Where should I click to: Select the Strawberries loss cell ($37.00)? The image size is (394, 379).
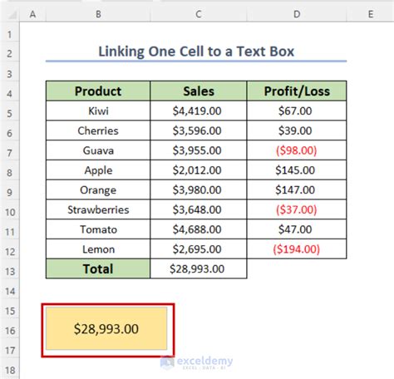click(297, 209)
